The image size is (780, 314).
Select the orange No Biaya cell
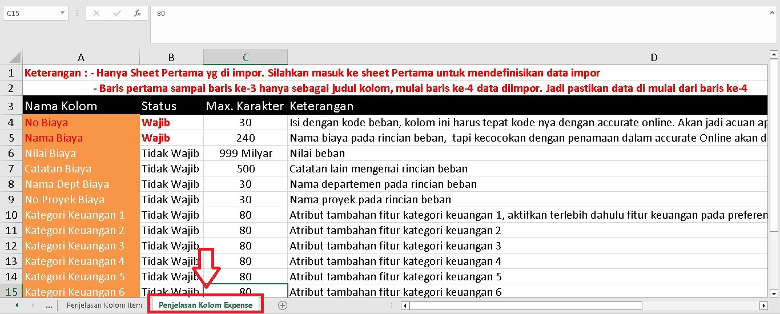coord(81,122)
